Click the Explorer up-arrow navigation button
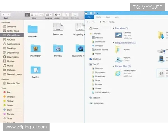Screen dimensions: 168x134 click(x=100, y=22)
